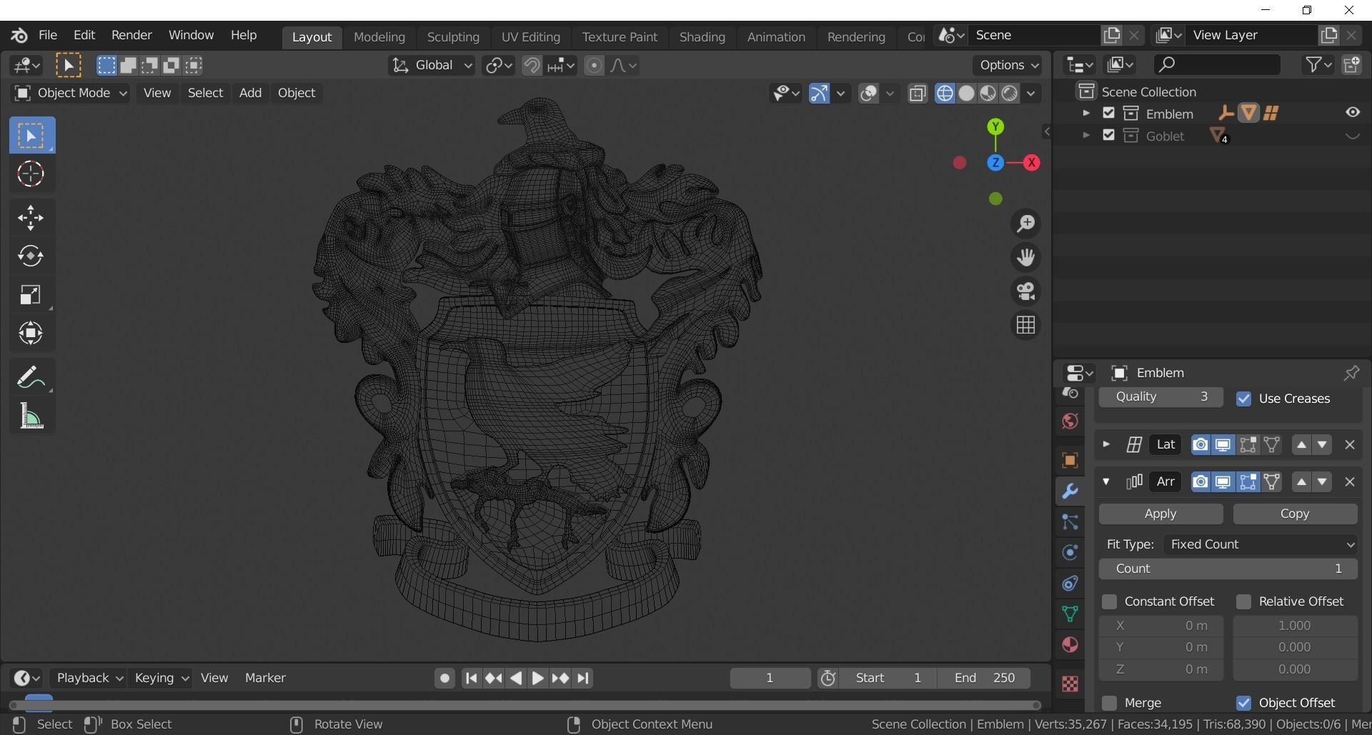The width and height of the screenshot is (1372, 735).
Task: Toggle snapping magnet icon
Action: click(532, 66)
